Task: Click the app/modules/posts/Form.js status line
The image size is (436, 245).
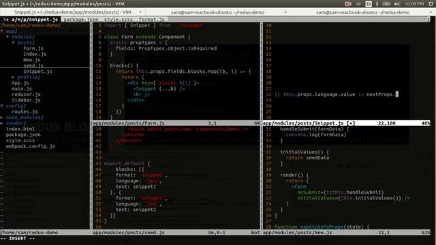Action: [176, 123]
